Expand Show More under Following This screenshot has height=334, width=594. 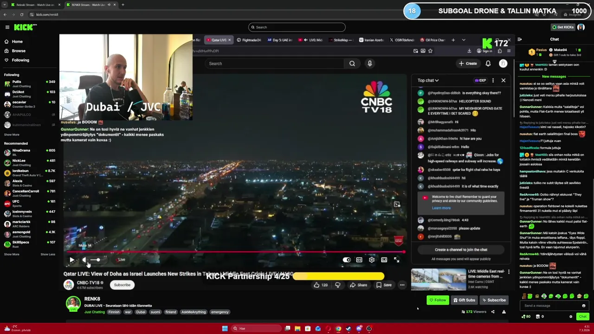[12, 135]
